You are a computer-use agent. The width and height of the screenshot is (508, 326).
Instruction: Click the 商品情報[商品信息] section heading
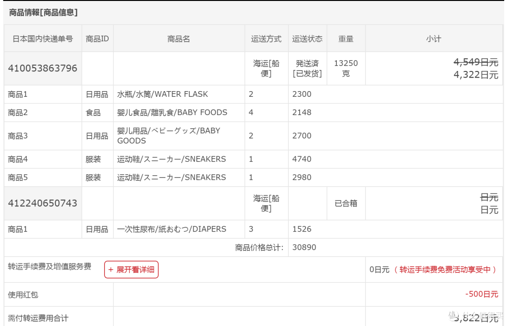tap(43, 12)
